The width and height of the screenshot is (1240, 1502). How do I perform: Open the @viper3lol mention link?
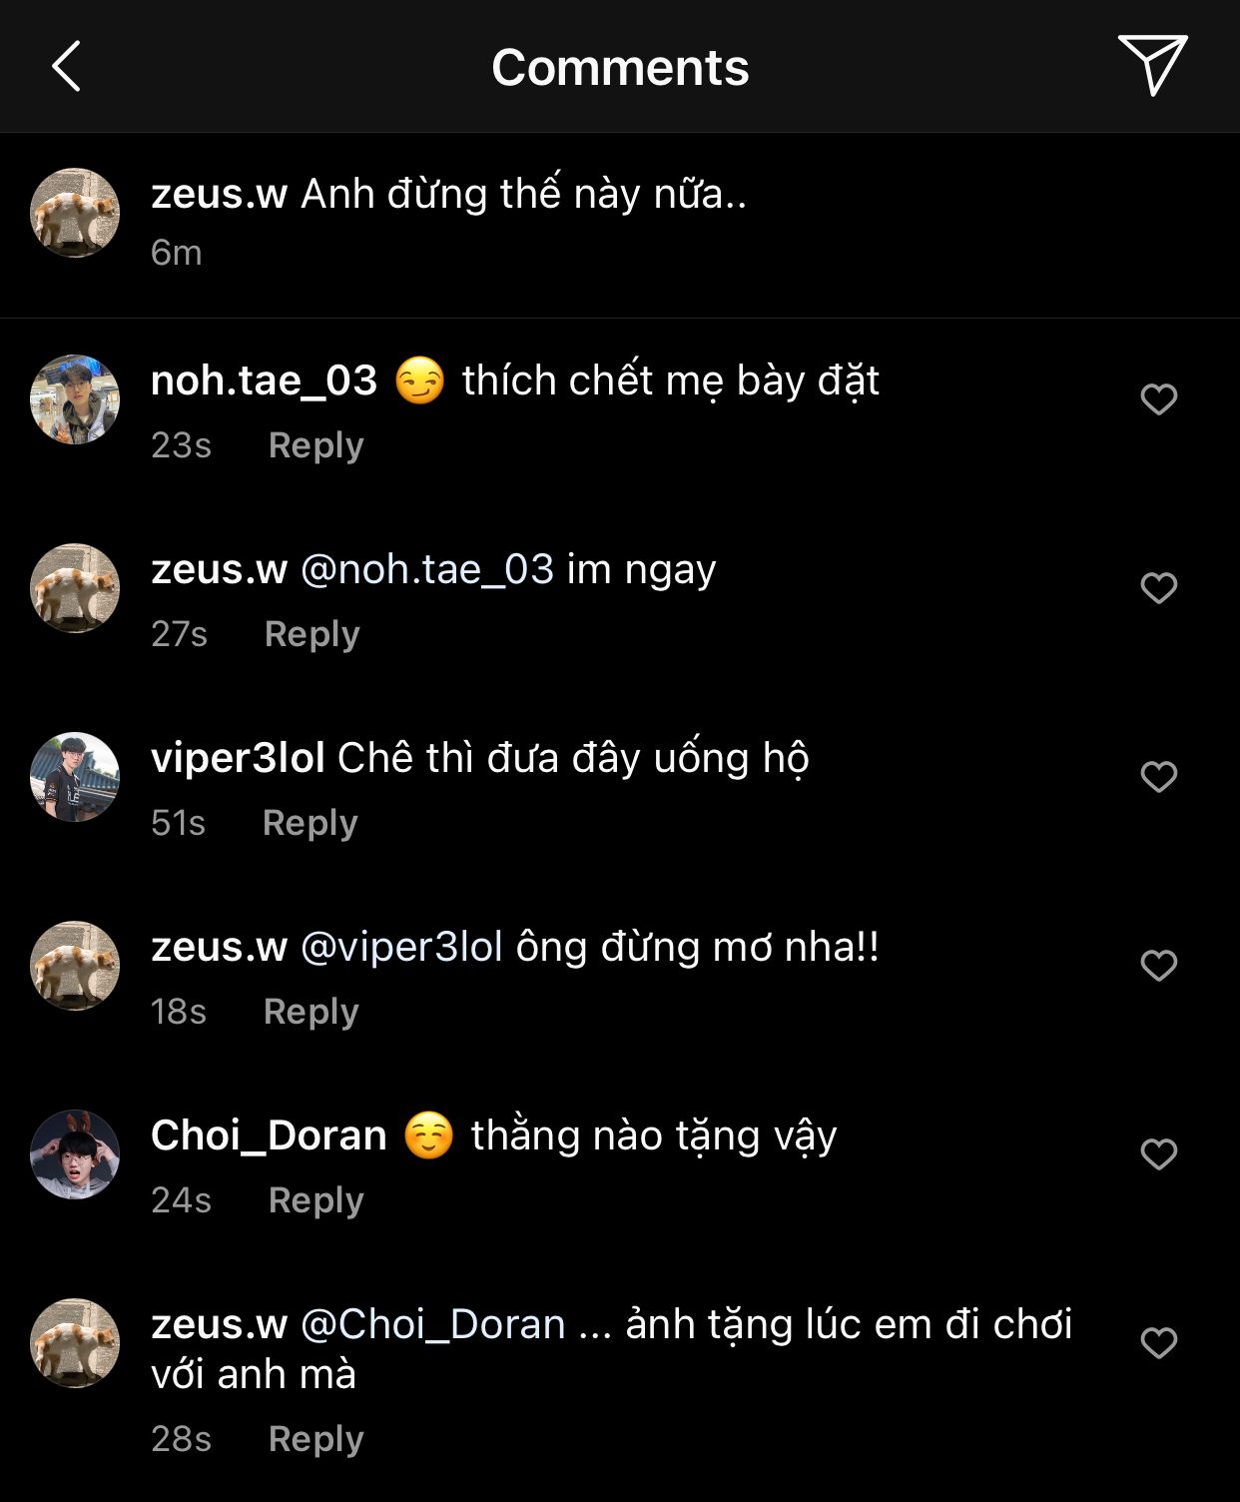pyautogui.click(x=401, y=947)
